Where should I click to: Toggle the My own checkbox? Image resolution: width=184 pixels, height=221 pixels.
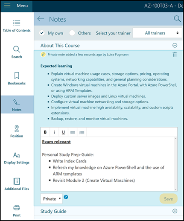[42, 33]
